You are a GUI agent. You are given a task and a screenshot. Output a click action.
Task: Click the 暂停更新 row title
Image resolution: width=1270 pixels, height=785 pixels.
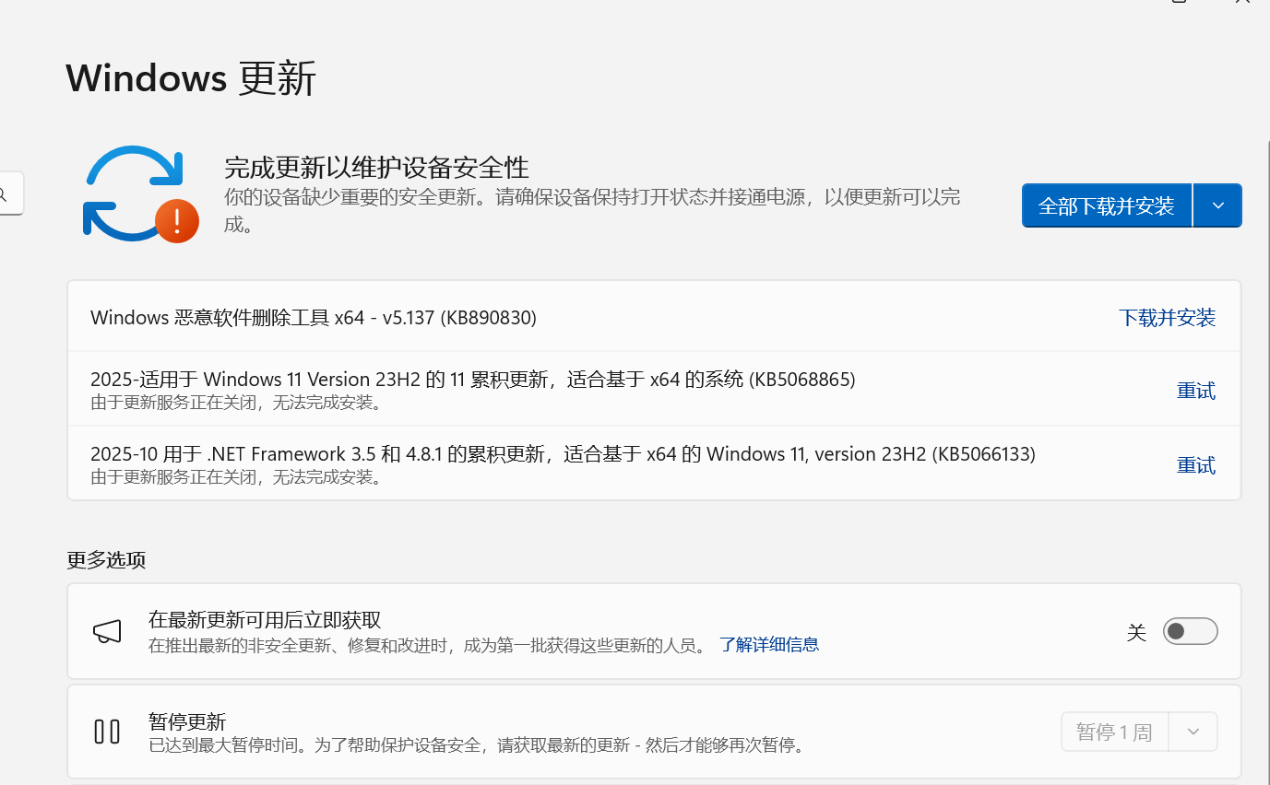(187, 721)
